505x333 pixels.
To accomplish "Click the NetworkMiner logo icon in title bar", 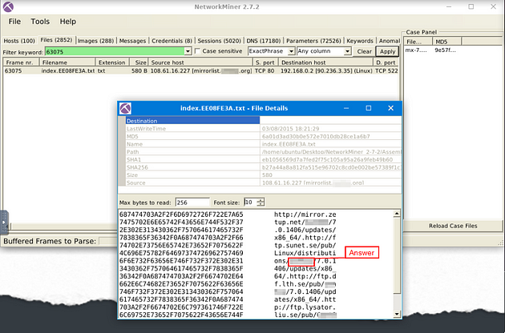I will [x=8, y=6].
